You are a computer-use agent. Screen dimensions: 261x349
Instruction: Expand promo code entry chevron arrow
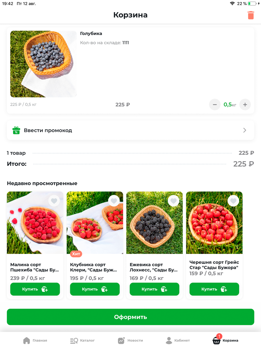tap(245, 130)
